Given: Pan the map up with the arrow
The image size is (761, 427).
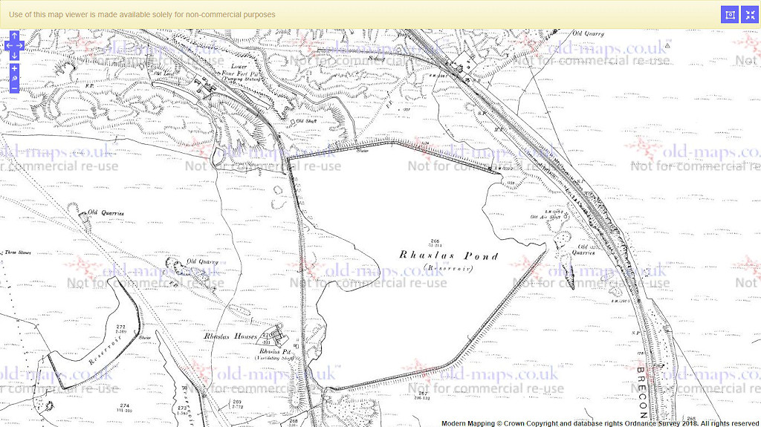Looking at the screenshot, I should (14, 36).
